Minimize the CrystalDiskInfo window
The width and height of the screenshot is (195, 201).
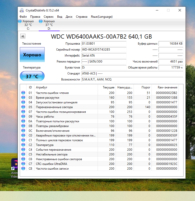pos(157,10)
